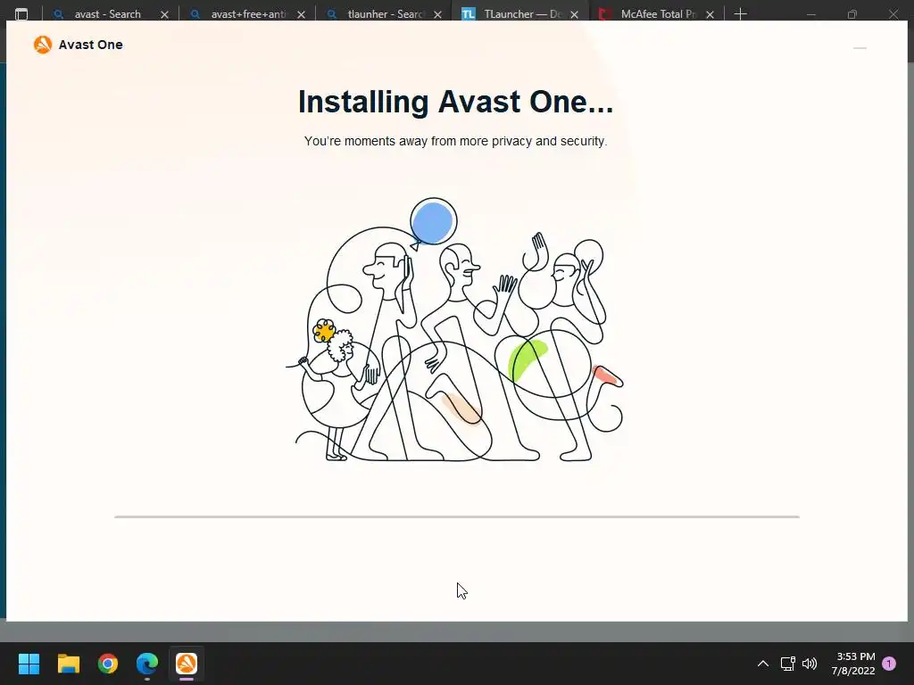Image resolution: width=914 pixels, height=685 pixels.
Task: Click the privacy and security subtitle text
Action: coord(455,141)
